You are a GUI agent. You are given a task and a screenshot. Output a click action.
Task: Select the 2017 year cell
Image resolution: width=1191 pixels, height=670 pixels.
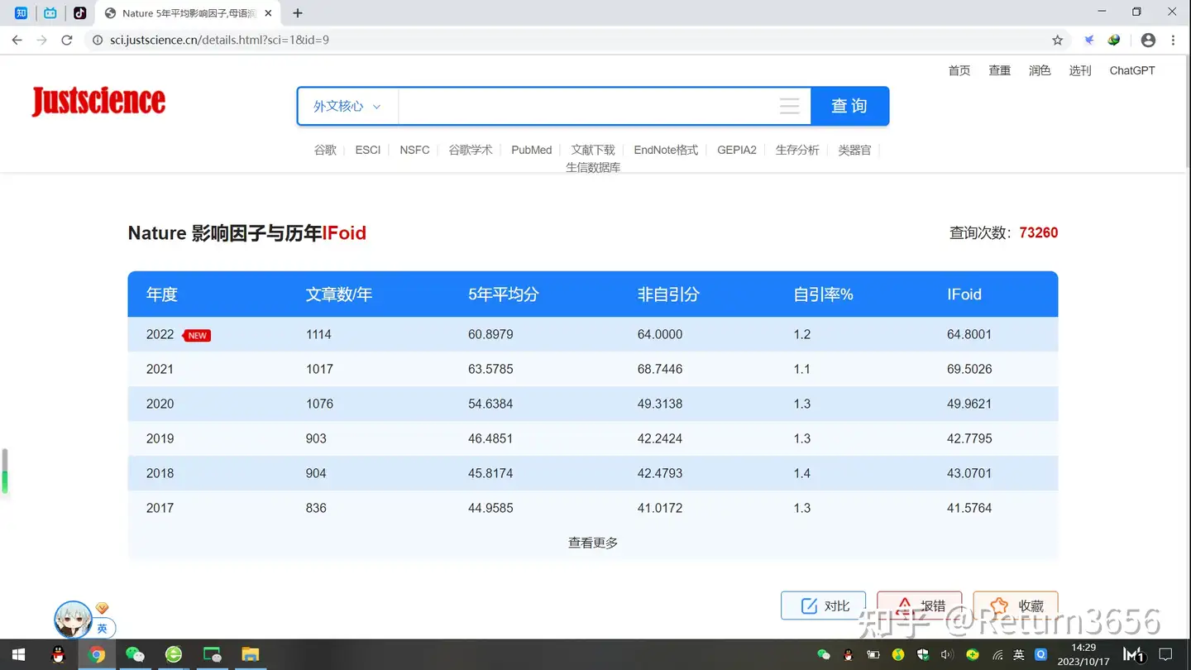pos(160,508)
